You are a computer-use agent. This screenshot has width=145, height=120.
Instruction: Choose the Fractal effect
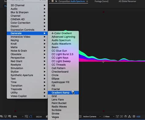[x=63, y=89]
